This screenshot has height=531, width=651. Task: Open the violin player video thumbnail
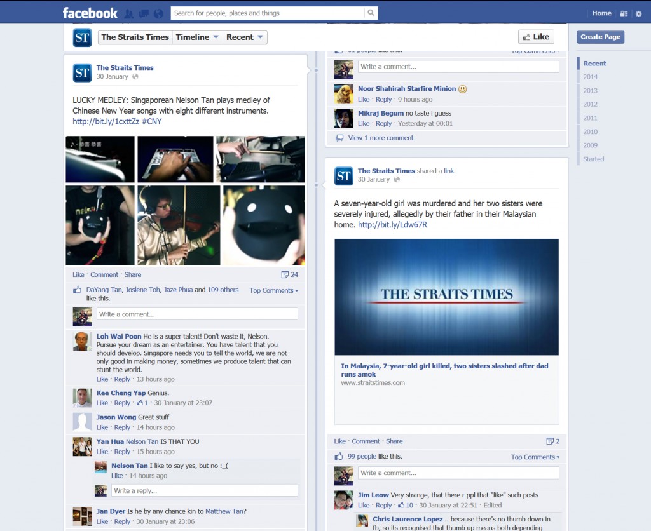(x=179, y=225)
